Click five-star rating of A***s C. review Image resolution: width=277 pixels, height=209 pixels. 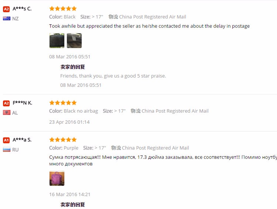[x=63, y=8]
